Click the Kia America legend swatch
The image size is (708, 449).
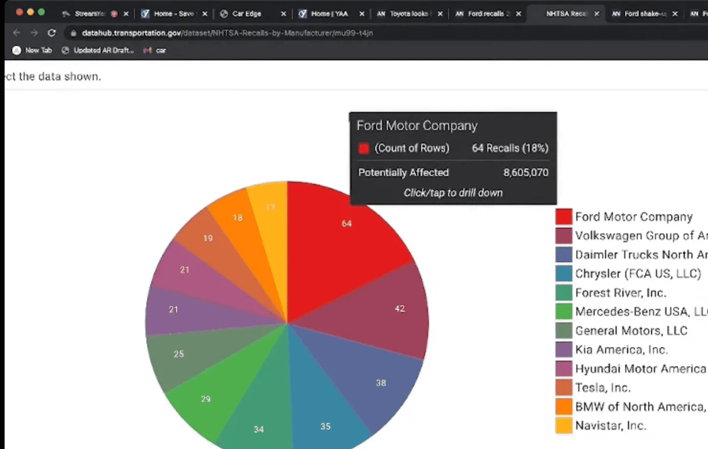coord(563,350)
